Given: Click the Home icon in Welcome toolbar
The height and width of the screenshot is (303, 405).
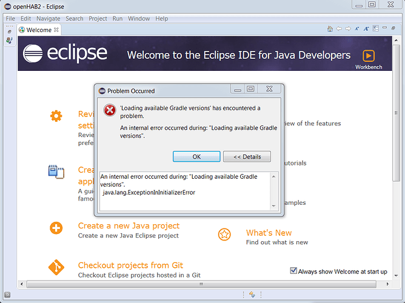Looking at the screenshot, I should (x=330, y=28).
